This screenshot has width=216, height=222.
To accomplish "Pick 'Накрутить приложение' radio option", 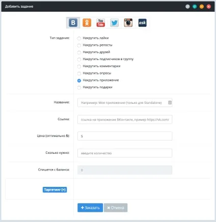I will [79, 80].
